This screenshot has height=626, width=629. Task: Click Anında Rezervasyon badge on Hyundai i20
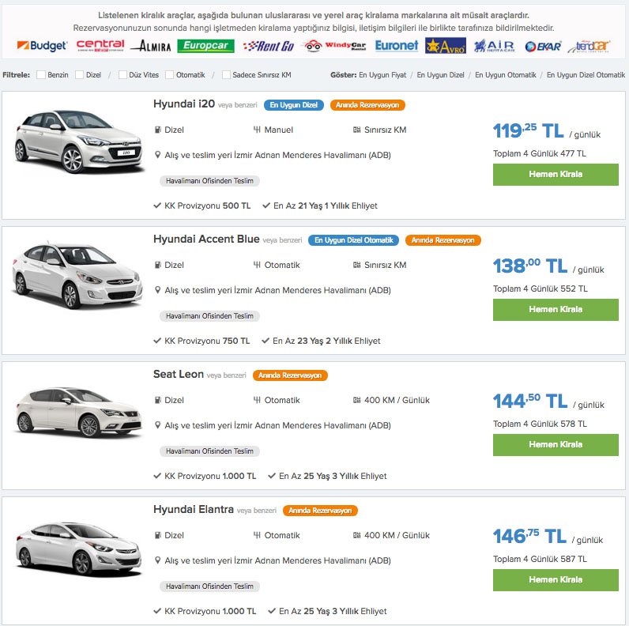pos(367,105)
